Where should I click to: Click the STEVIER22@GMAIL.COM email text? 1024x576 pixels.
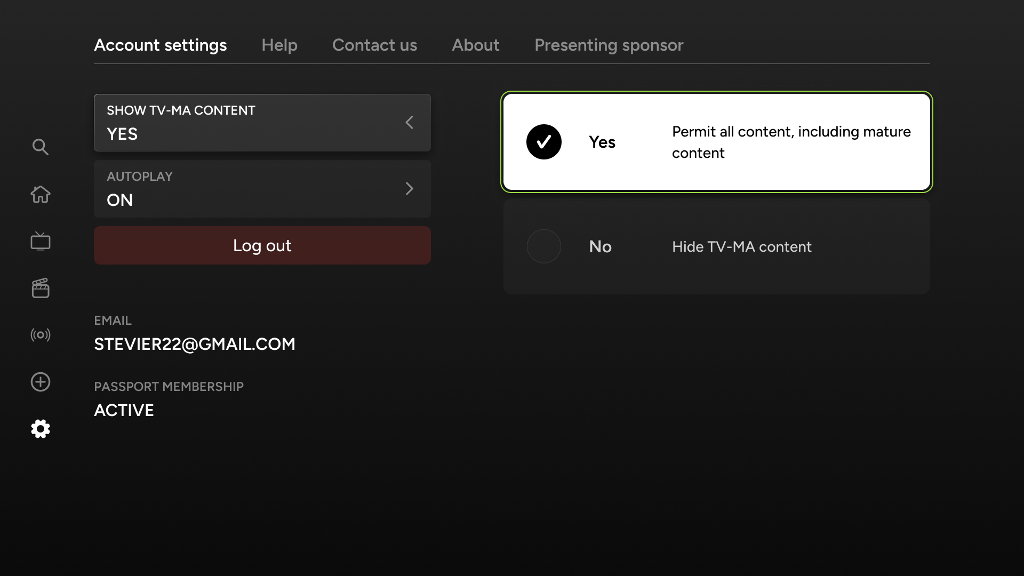pyautogui.click(x=195, y=344)
